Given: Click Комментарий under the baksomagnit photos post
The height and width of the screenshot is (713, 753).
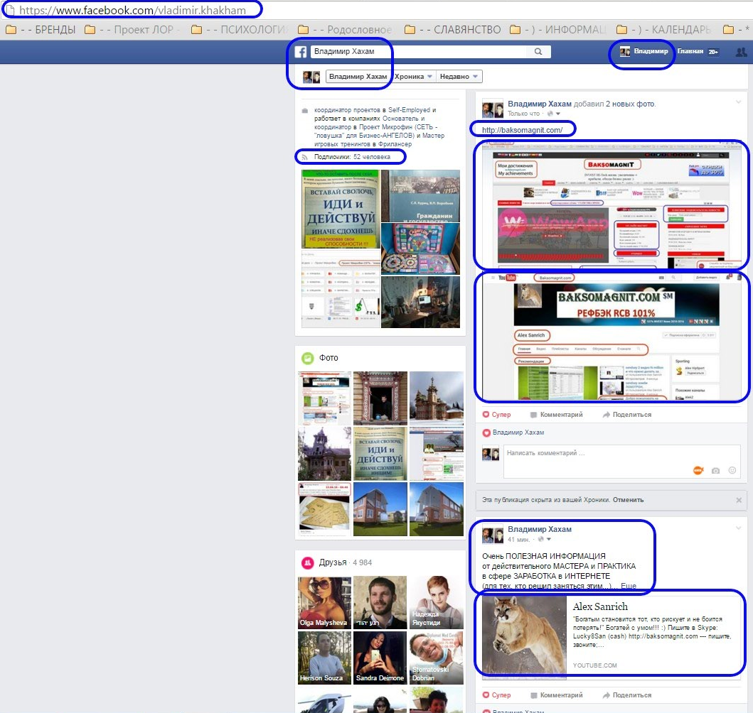Looking at the screenshot, I should (x=556, y=415).
